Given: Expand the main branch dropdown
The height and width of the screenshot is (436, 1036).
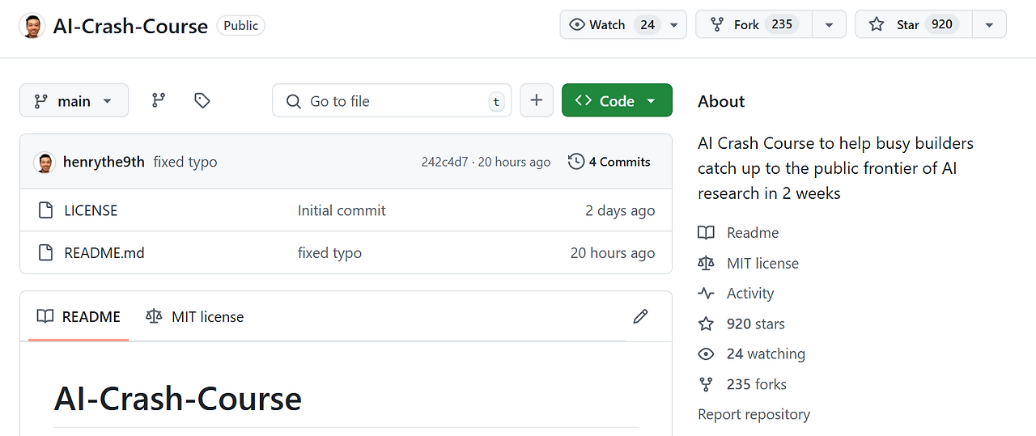Looking at the screenshot, I should pyautogui.click(x=74, y=101).
